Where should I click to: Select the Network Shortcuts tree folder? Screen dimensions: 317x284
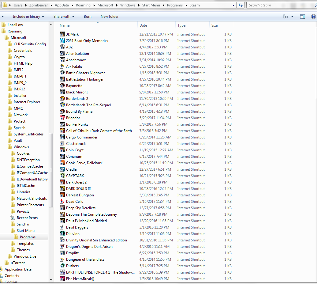(x=32, y=199)
